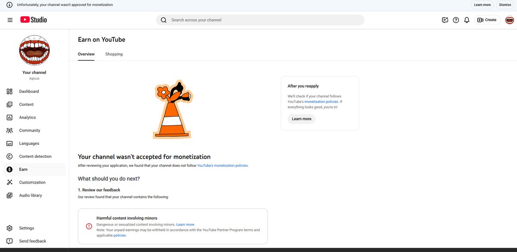Click 'What should you do next?' heading
This screenshot has height=252, width=517.
click(x=109, y=178)
